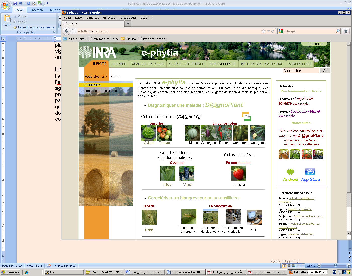Go back using Firefox back arrow
Image resolution: width=352 pixels, height=276 pixels.
[x=66, y=31]
